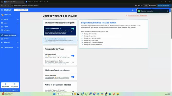Open browser tab search dropdown arrow
The width and height of the screenshot is (172, 96).
pos(2,2)
